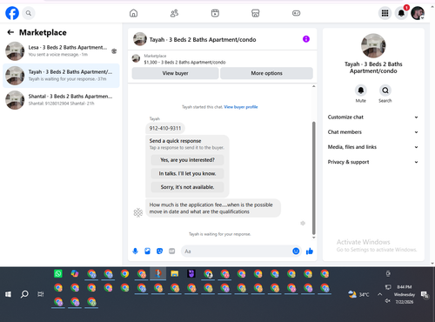This screenshot has width=435, height=322.
Task: Click the chat scrollbar up arrow
Action: click(313, 86)
